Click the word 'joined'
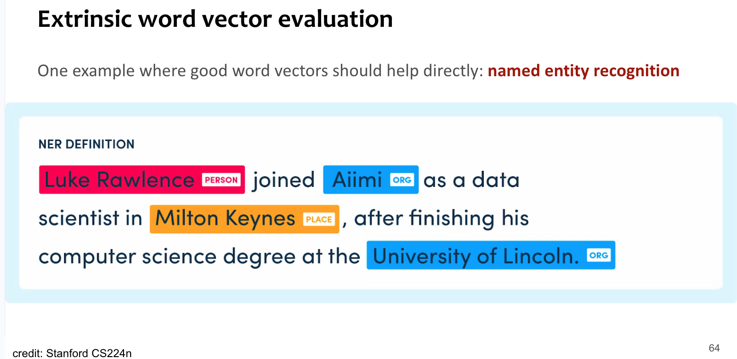 pyautogui.click(x=283, y=180)
